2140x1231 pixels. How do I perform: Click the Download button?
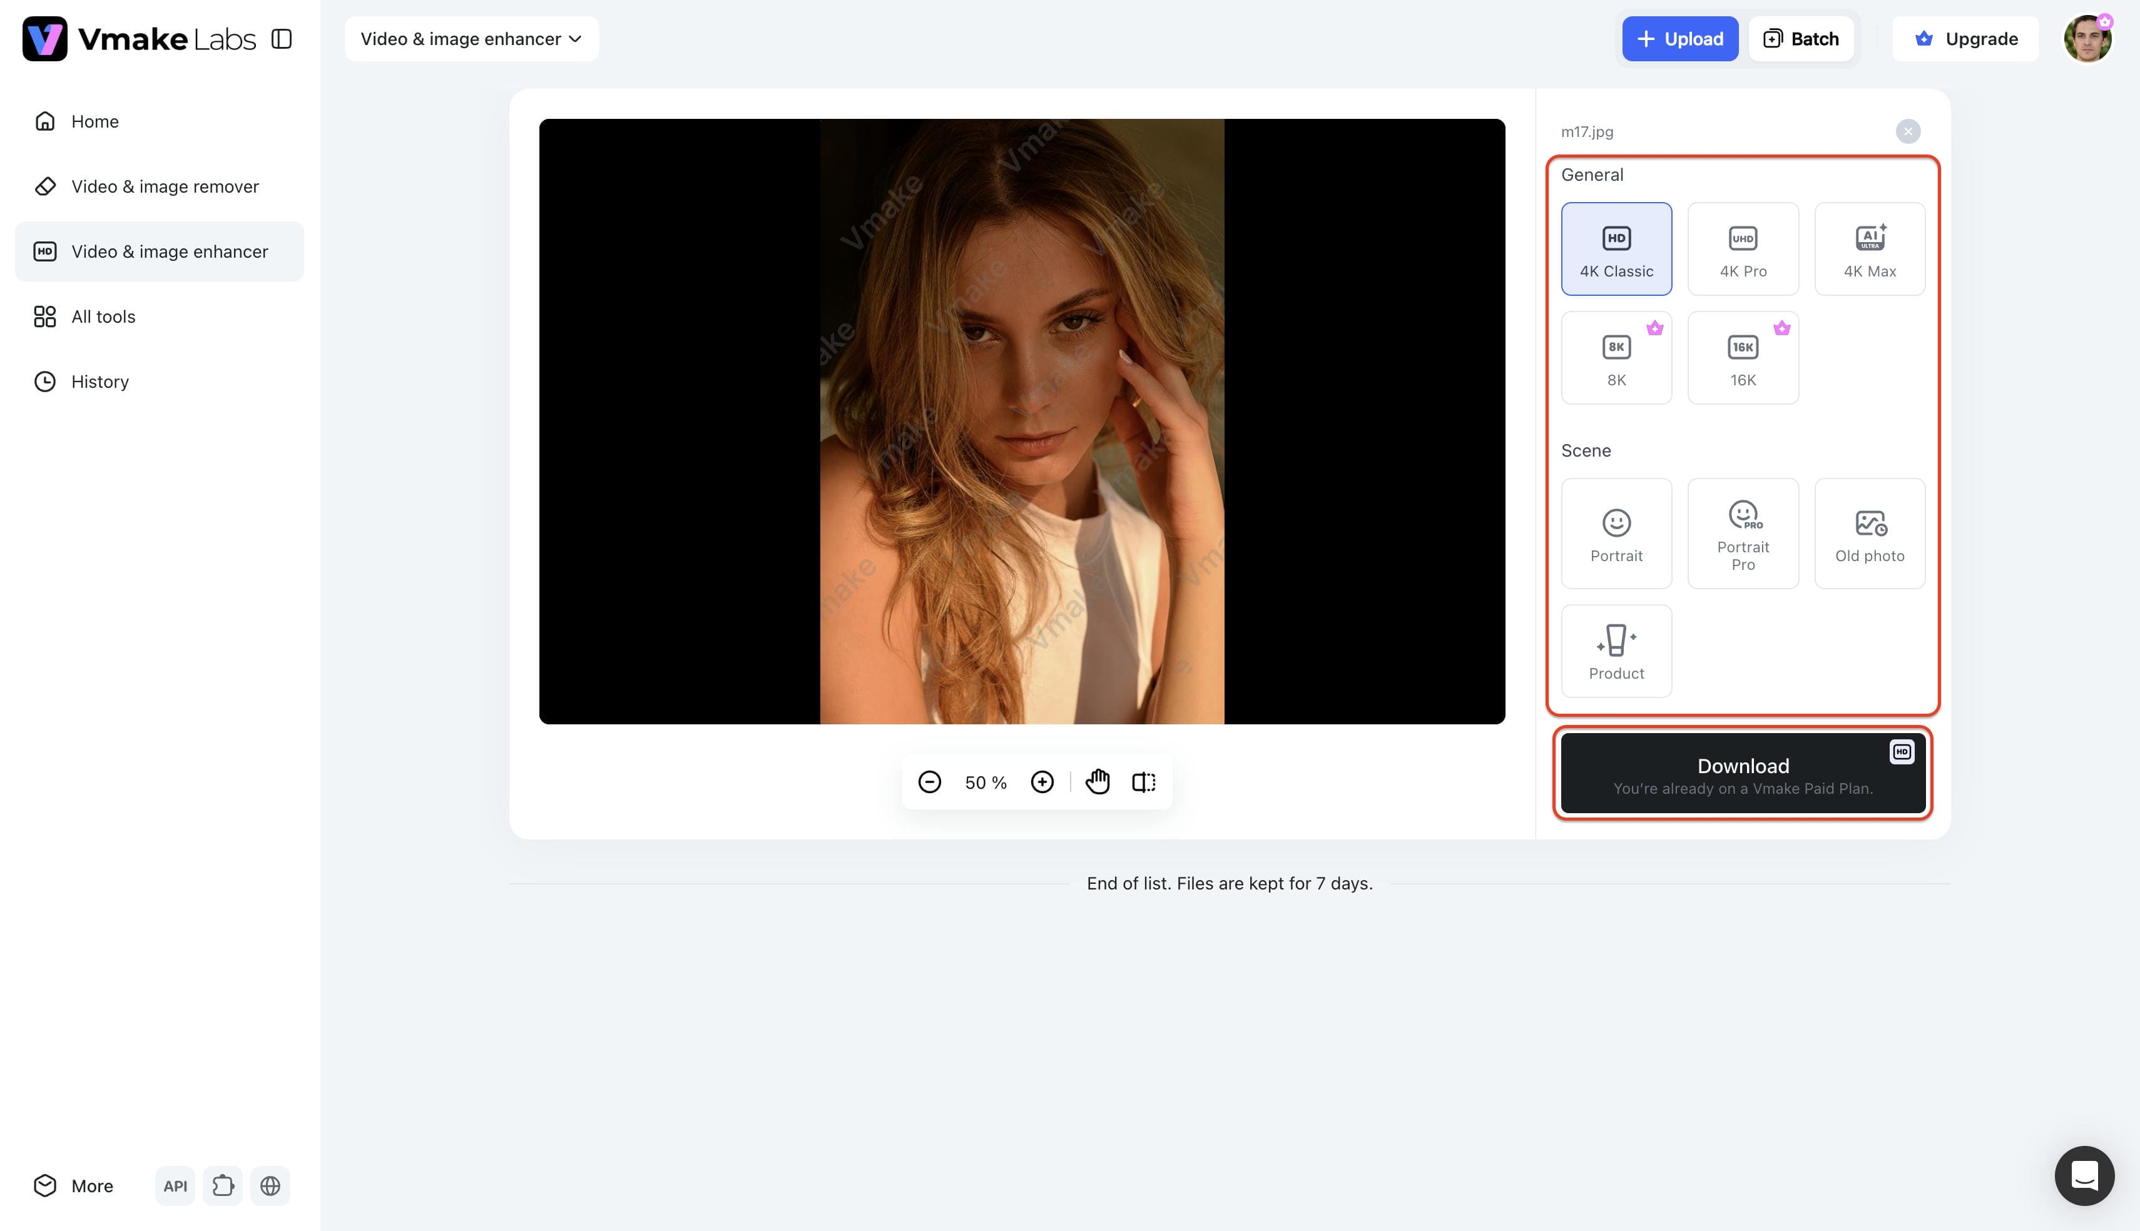(x=1743, y=773)
